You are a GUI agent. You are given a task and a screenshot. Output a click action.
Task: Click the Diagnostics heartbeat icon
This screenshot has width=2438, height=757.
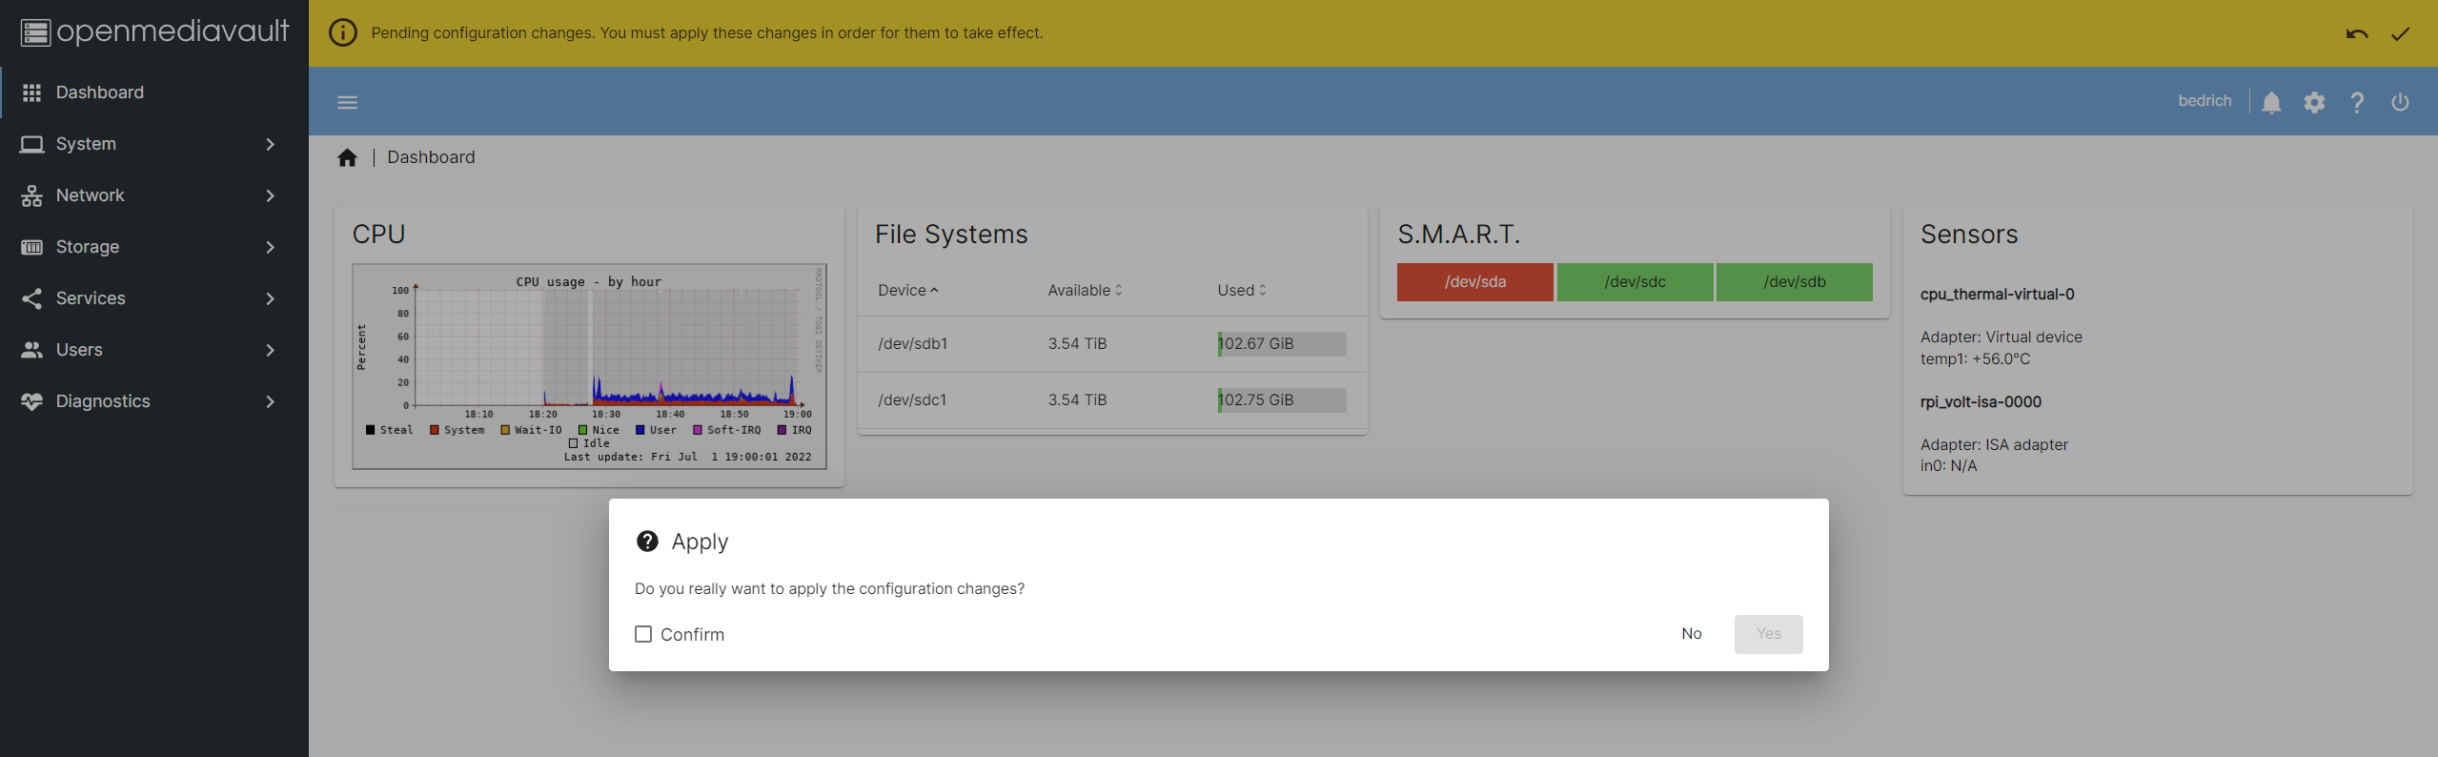(x=32, y=401)
